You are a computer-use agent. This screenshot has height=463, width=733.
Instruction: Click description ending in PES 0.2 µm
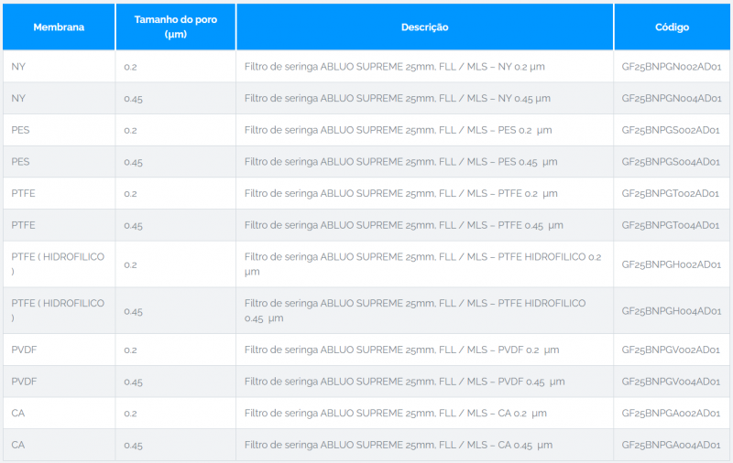[x=398, y=130]
